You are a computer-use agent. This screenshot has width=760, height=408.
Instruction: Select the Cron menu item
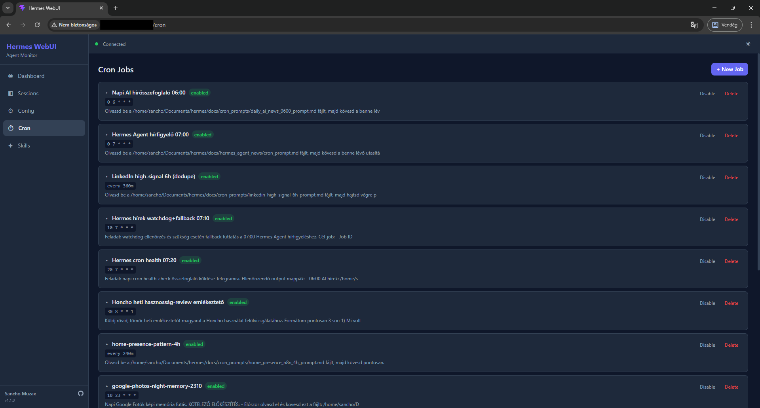click(44, 128)
